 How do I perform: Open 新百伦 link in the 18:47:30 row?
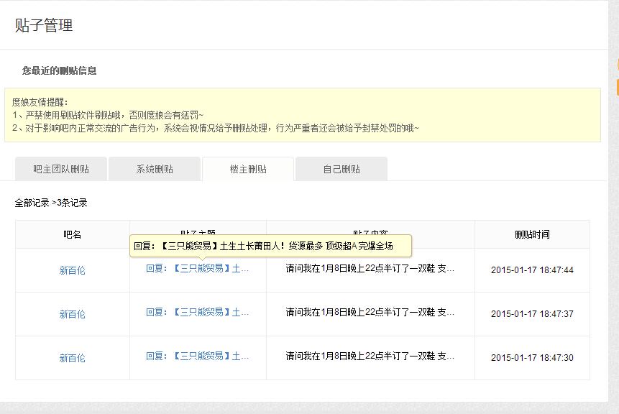(72, 358)
